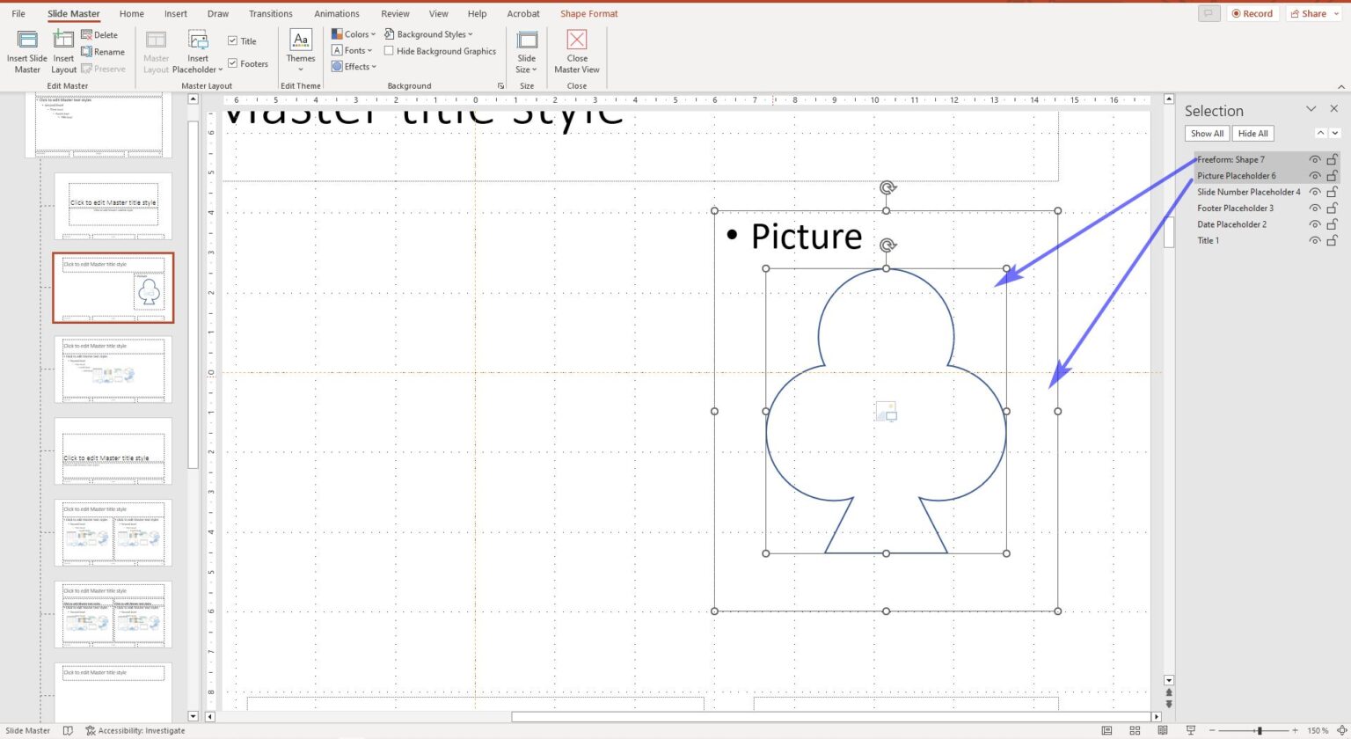Open the Slide Size dropdown
The height and width of the screenshot is (739, 1351).
[x=526, y=53]
